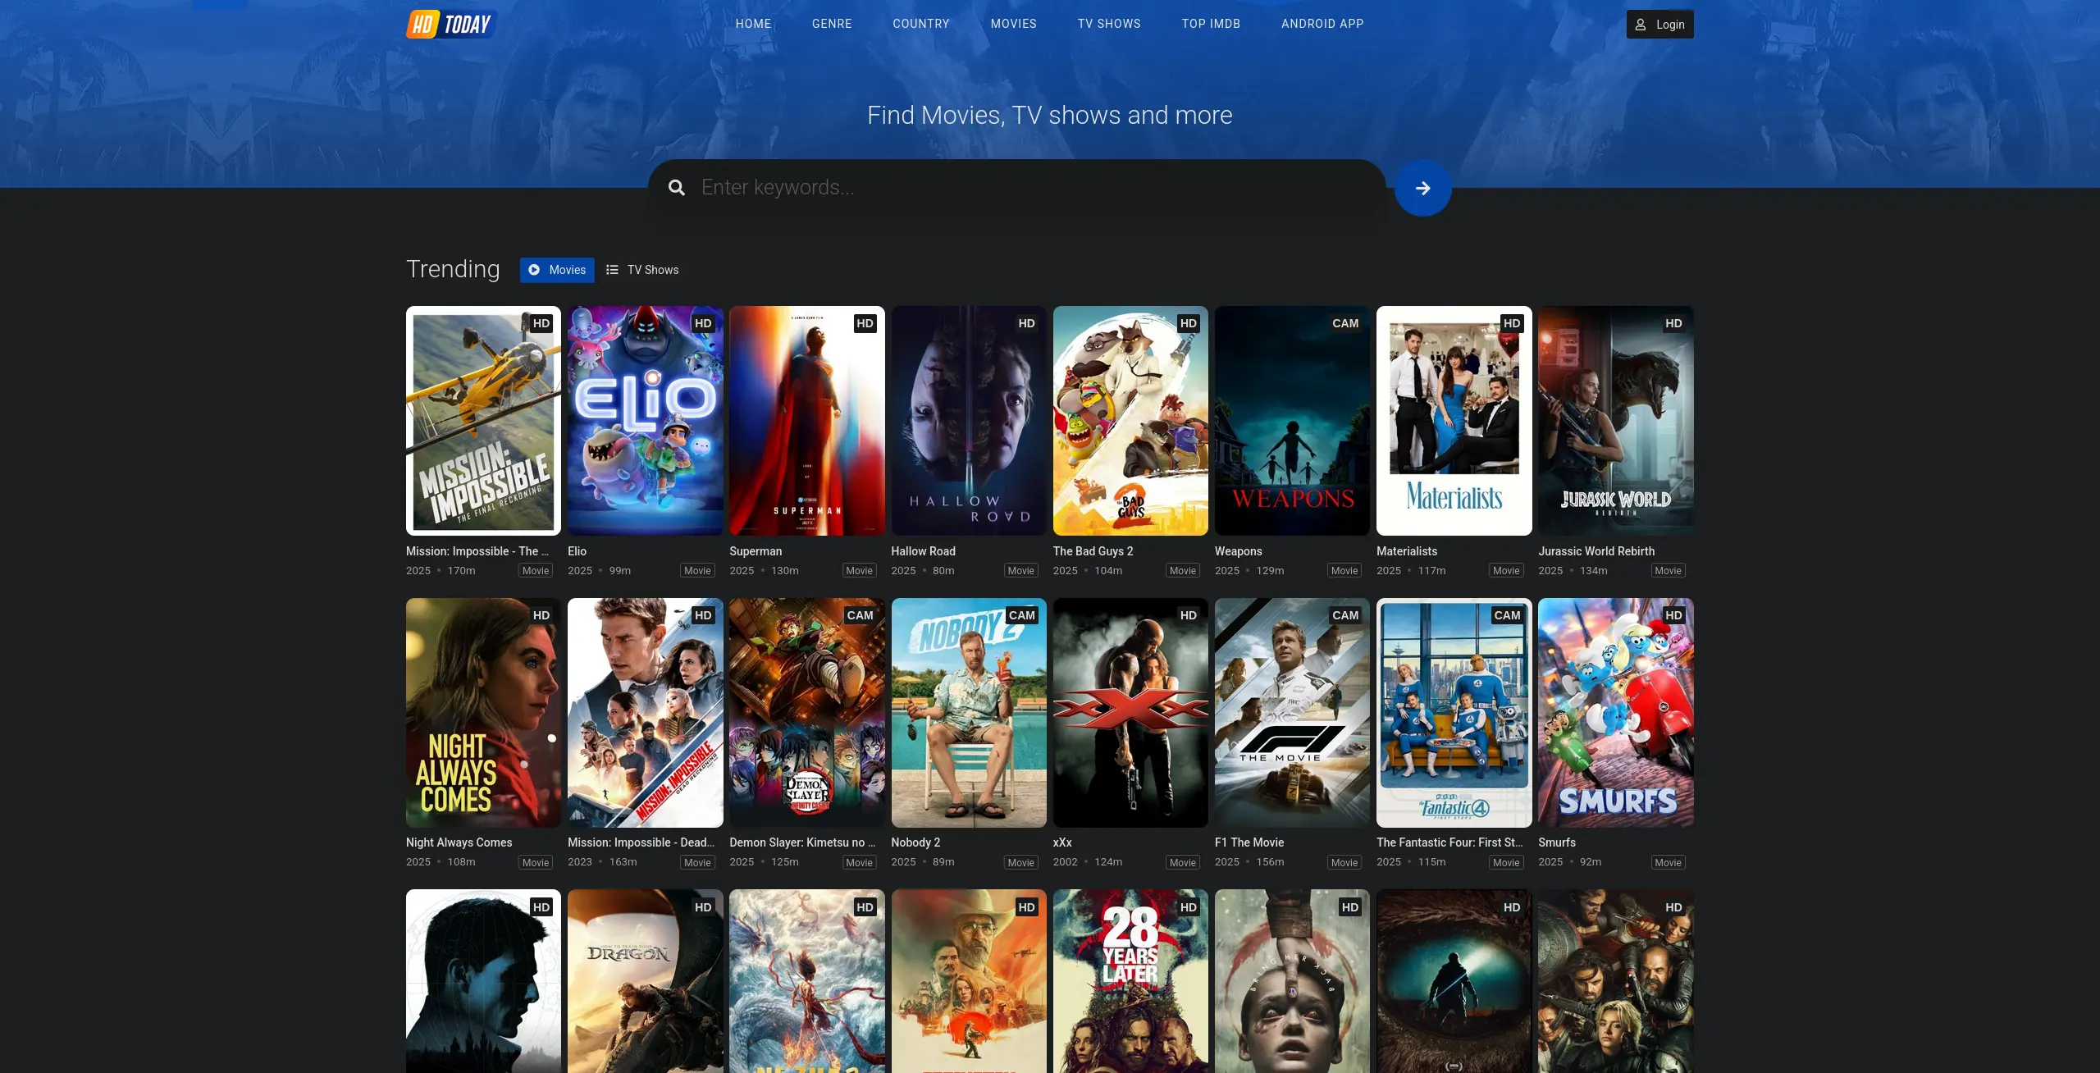Open F1 The Movie poster
Screen dimensions: 2100x1073
(x=1292, y=712)
